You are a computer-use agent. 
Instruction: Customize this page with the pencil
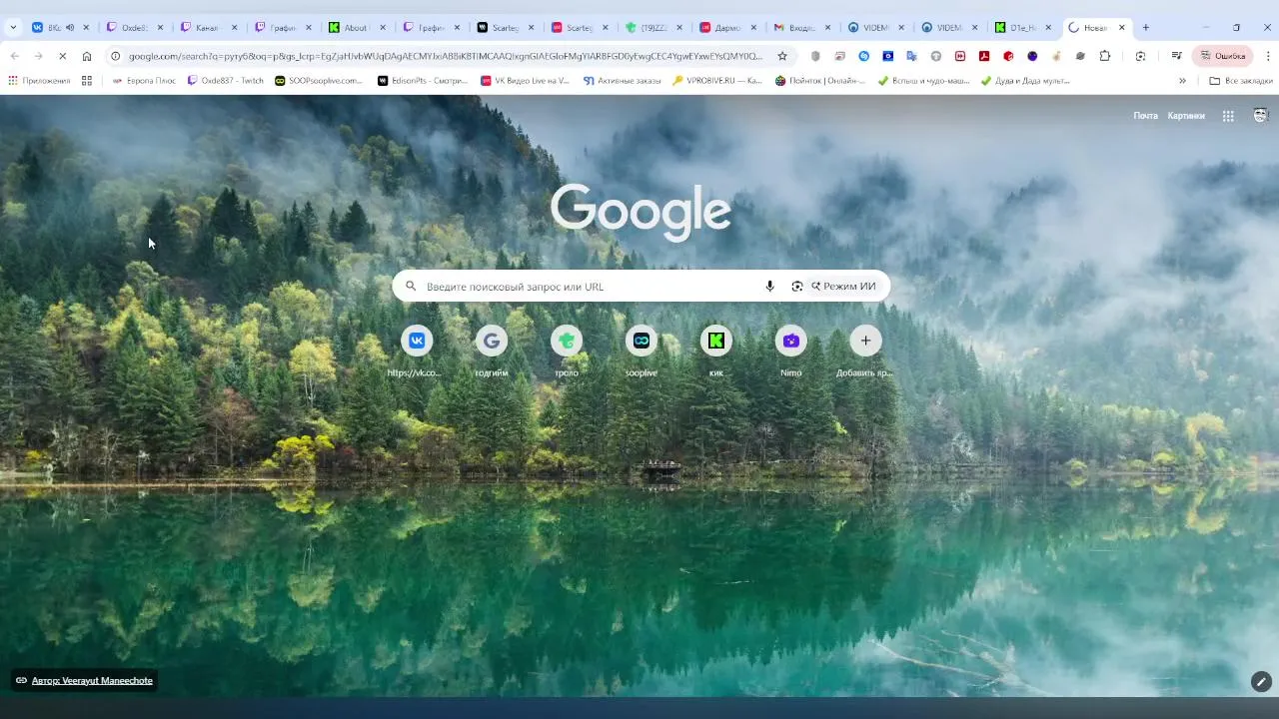tap(1261, 681)
